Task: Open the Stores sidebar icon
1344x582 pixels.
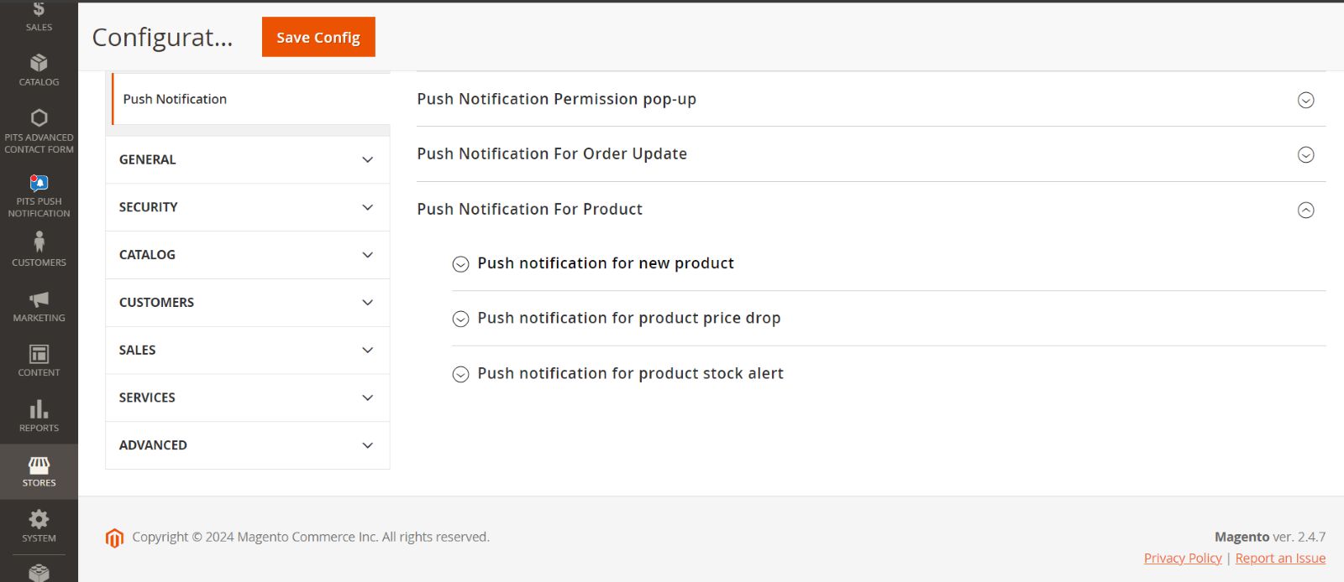Action: (x=39, y=465)
